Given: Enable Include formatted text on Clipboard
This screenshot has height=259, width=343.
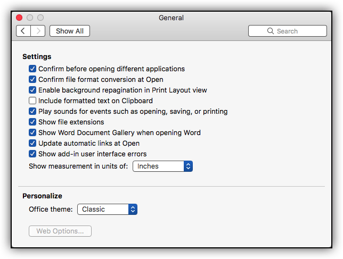Looking at the screenshot, I should coord(32,101).
